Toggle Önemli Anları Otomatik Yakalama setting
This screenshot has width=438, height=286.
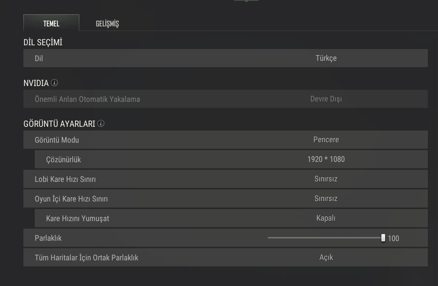[326, 99]
